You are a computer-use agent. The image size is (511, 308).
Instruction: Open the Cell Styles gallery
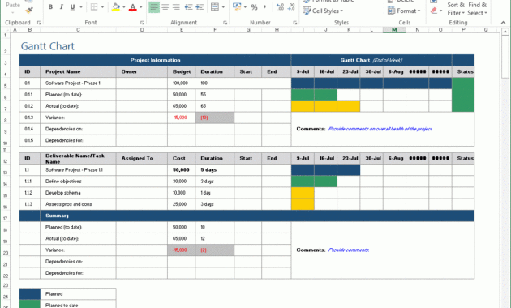323,11
